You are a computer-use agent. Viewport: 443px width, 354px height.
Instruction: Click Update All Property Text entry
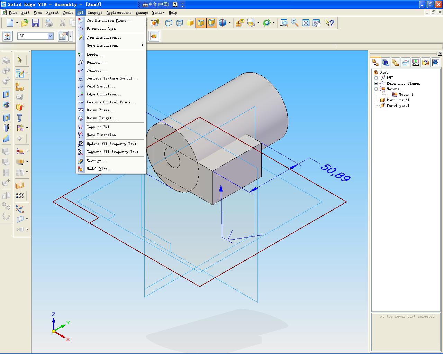(111, 144)
